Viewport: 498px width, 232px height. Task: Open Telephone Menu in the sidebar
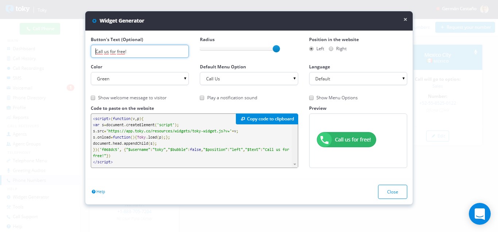pos(30,161)
